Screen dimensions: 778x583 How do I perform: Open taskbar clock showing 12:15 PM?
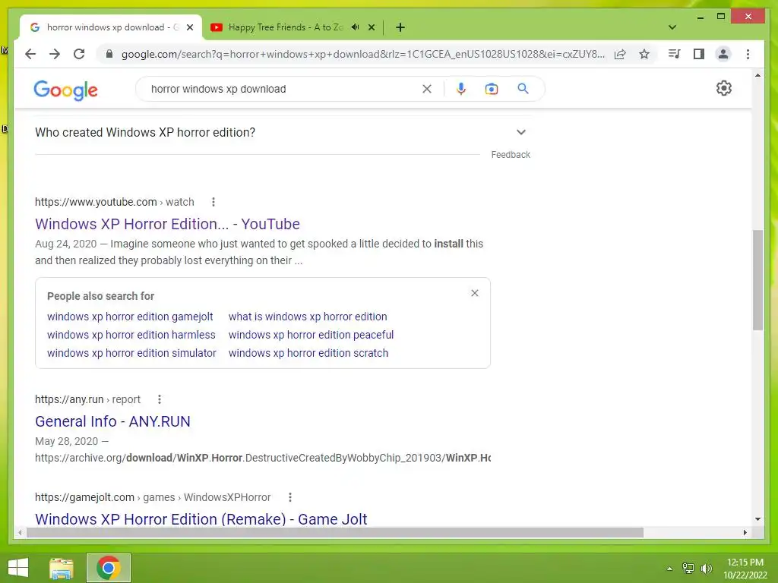745,569
